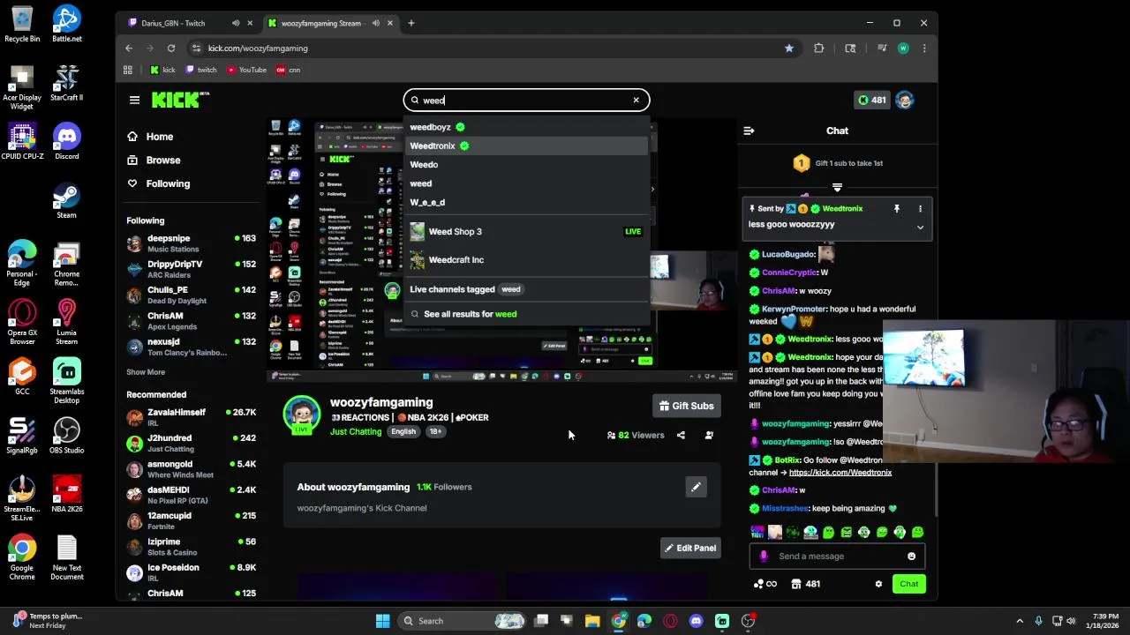
Task: Click the 481 Kick points balance
Action: click(x=871, y=100)
